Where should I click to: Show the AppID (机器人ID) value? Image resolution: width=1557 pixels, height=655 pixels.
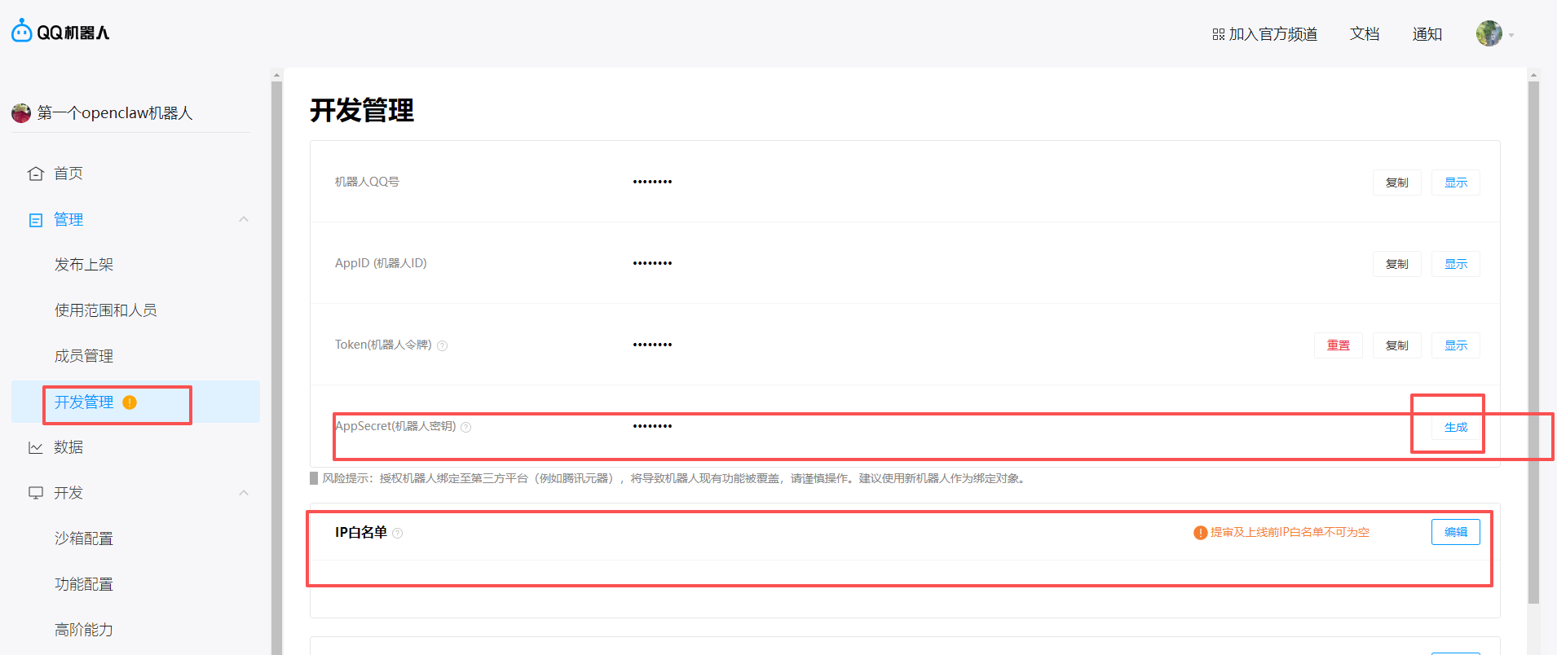pos(1455,264)
